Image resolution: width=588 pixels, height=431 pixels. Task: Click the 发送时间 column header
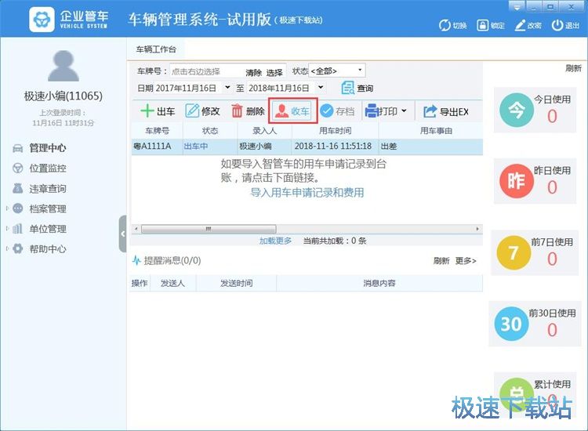(x=236, y=284)
